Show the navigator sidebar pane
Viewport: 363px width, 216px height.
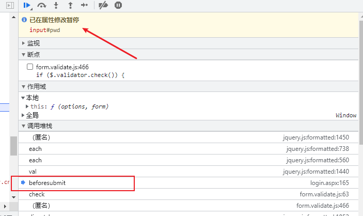pos(10,5)
